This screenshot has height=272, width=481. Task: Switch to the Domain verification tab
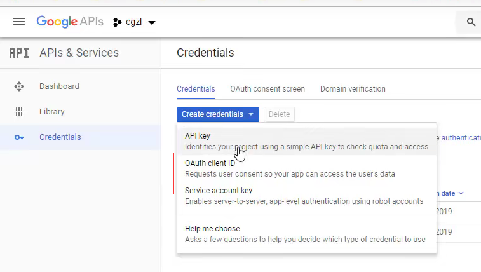(353, 89)
